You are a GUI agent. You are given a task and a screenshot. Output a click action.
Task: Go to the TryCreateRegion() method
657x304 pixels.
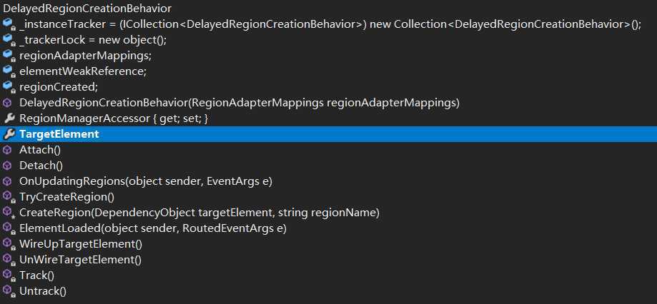66,197
